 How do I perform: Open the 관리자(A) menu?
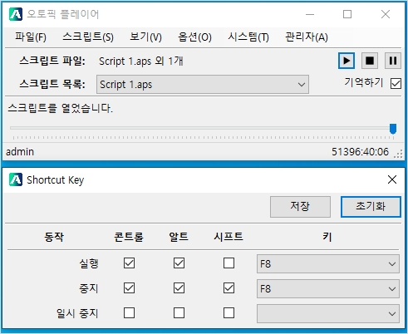pyautogui.click(x=307, y=37)
